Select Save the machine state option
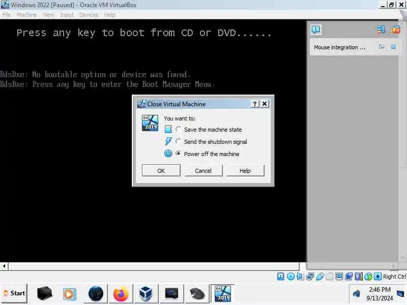This screenshot has height=305, width=407. coord(178,129)
